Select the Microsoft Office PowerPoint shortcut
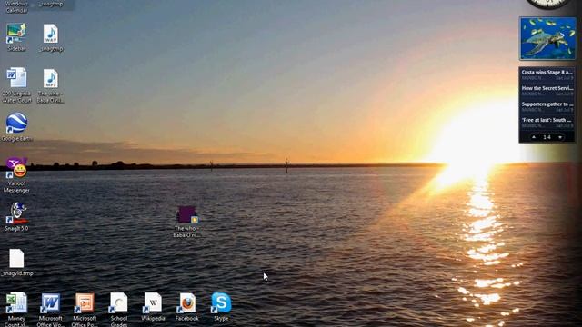Viewport: 582px width, 327px height. (85, 302)
